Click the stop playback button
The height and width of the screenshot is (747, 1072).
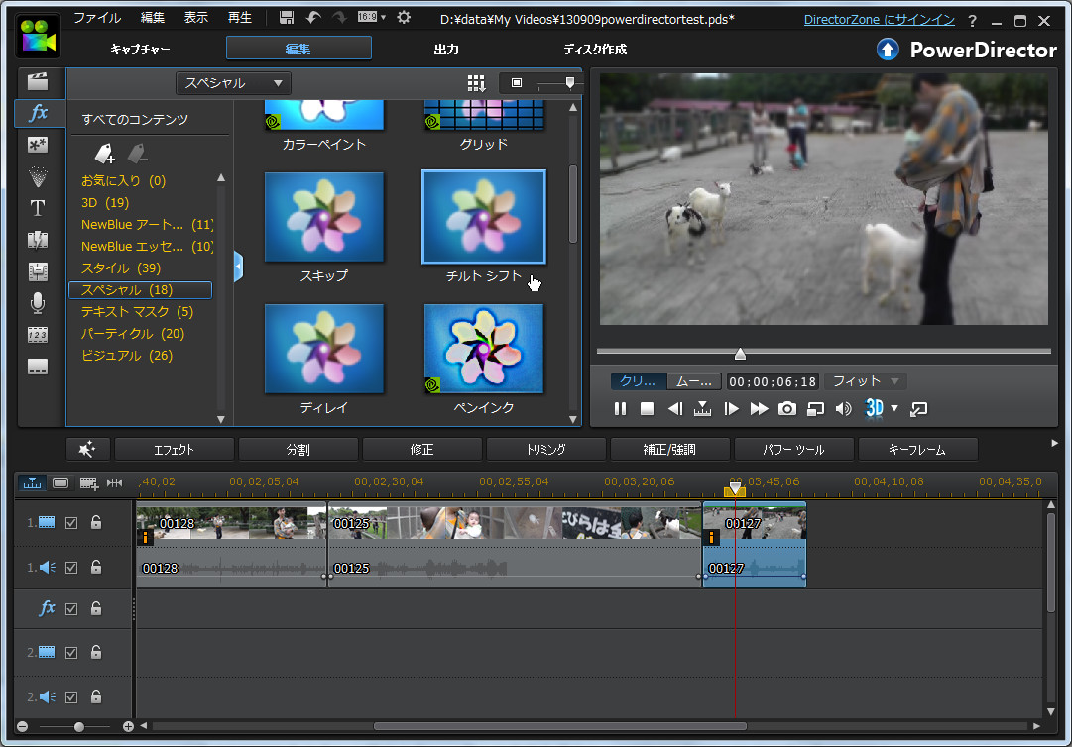tap(647, 408)
